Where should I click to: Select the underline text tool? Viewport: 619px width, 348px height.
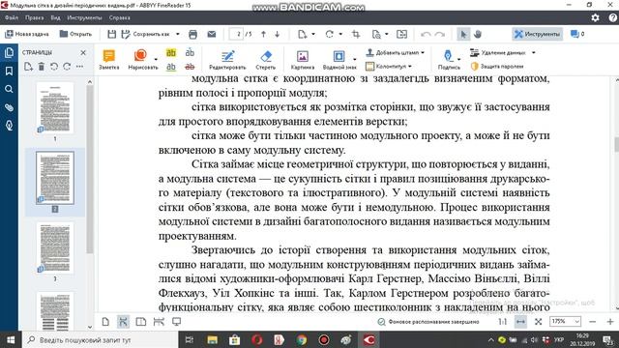tap(171, 67)
